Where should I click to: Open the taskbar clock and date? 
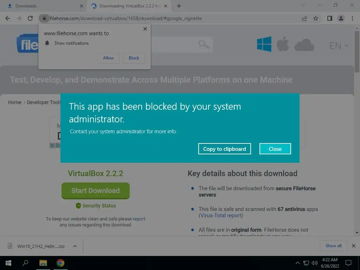click(330, 263)
